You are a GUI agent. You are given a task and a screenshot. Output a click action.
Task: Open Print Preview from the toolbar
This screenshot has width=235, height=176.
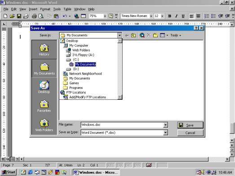tap(41, 16)
